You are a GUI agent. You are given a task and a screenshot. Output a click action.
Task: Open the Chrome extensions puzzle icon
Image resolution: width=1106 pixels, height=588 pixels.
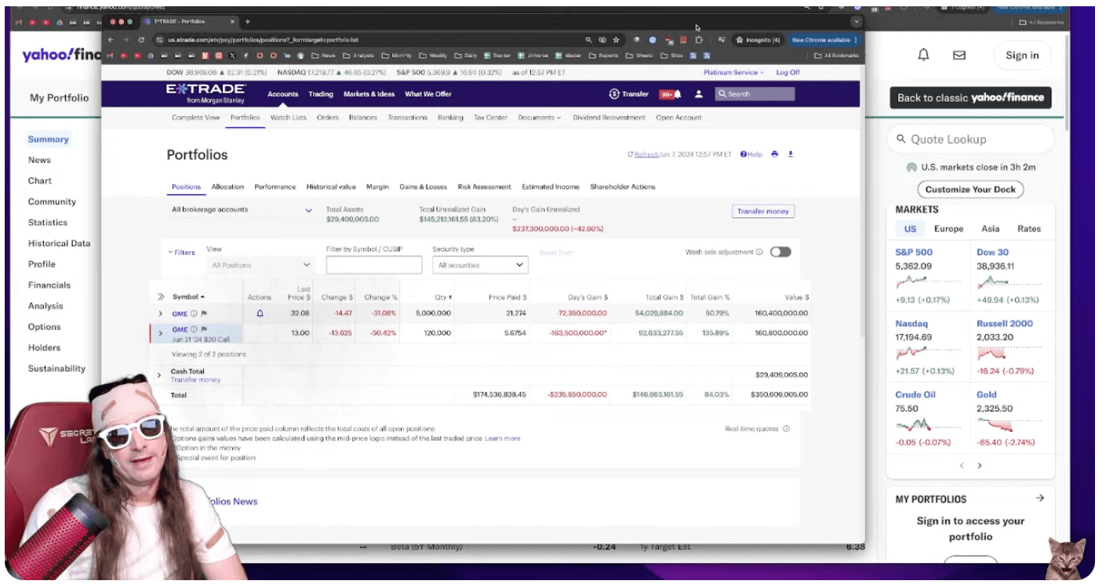coord(699,40)
